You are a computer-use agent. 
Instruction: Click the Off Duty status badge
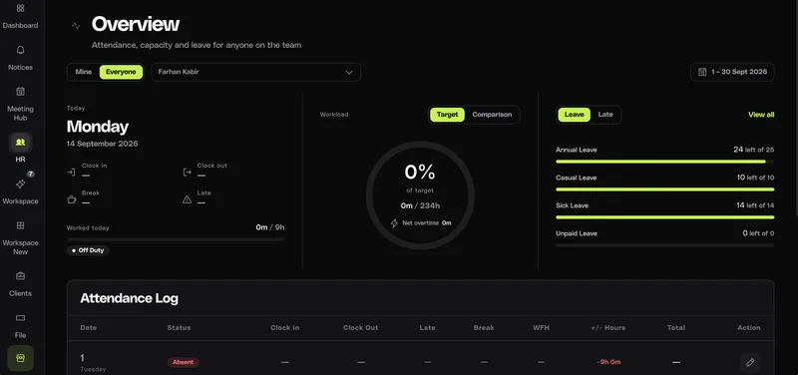click(x=88, y=250)
